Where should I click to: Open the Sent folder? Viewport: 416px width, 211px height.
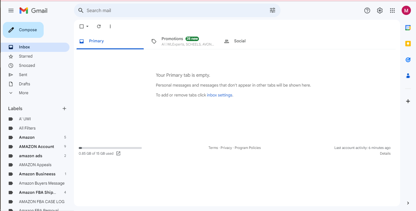35,75
